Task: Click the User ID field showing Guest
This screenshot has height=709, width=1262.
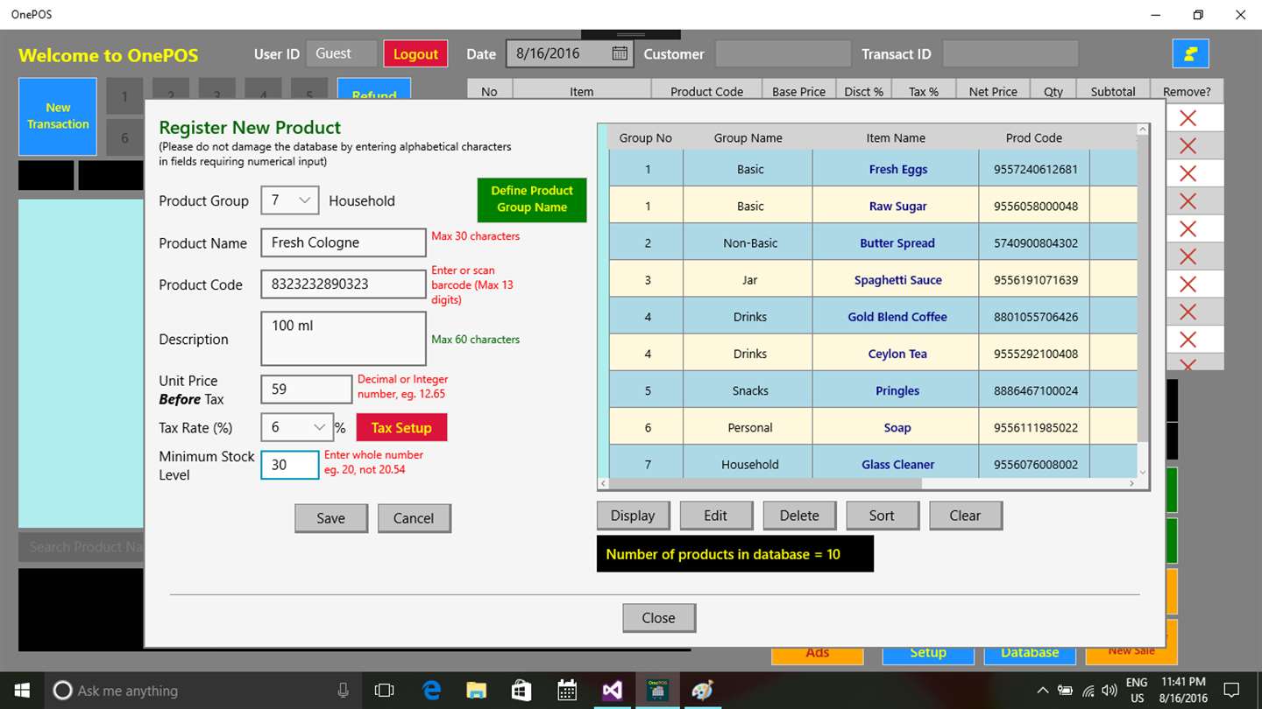Action: [x=342, y=53]
